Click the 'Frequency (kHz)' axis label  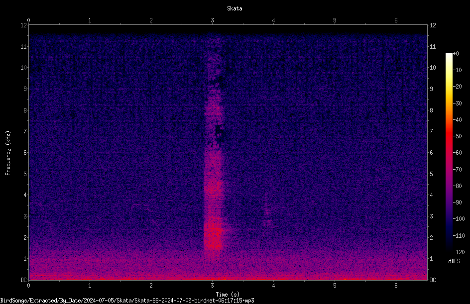[8, 153]
